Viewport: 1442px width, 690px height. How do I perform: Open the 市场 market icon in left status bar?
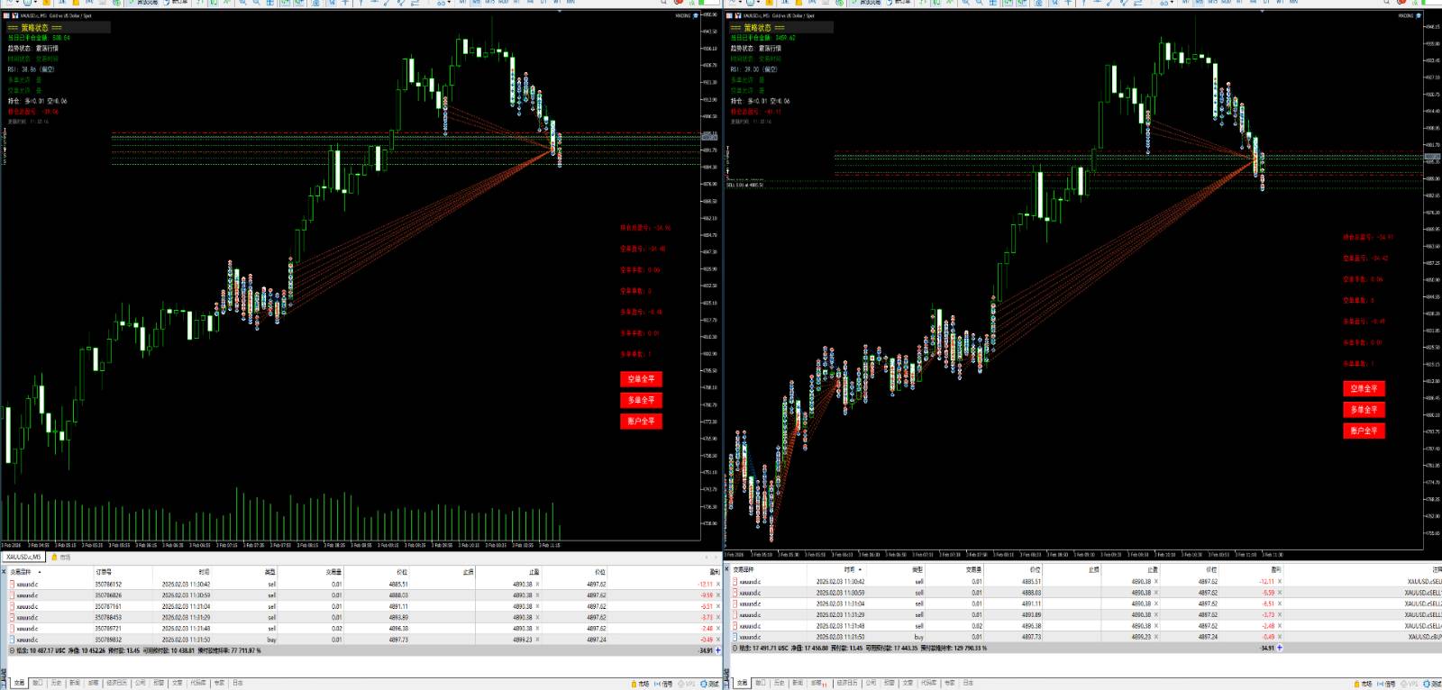pos(640,684)
